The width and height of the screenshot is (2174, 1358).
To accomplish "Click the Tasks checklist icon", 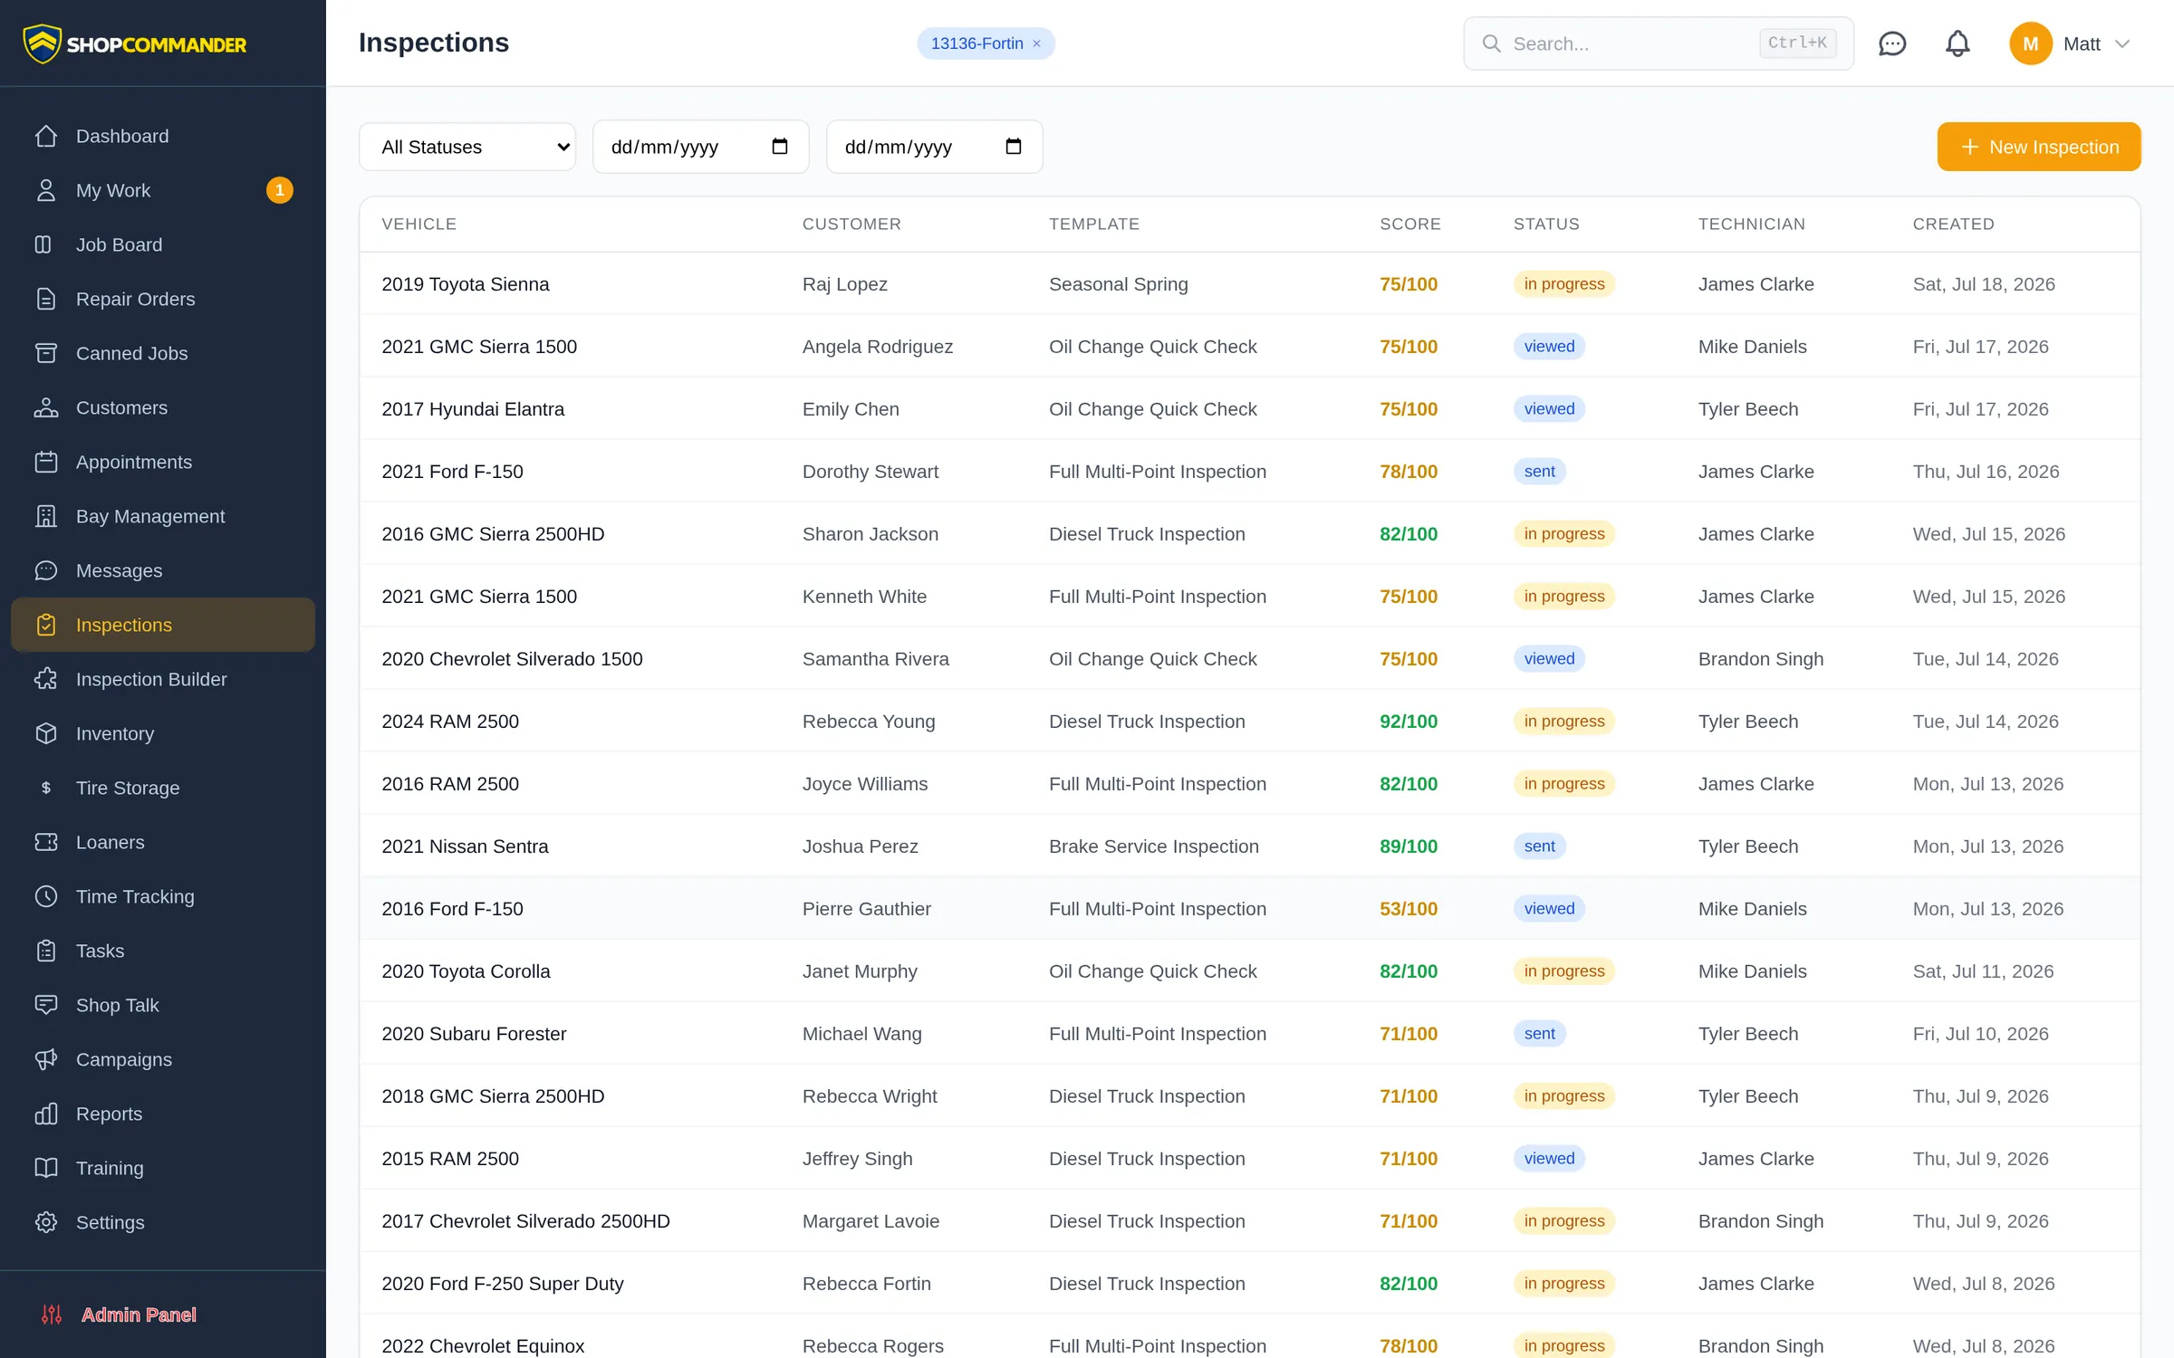I will pos(46,951).
